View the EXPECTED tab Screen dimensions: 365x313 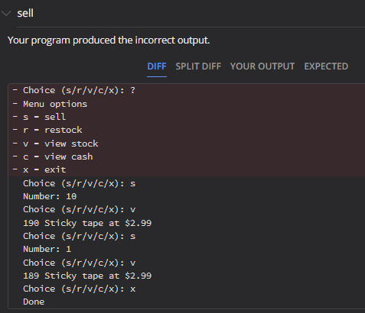point(326,66)
